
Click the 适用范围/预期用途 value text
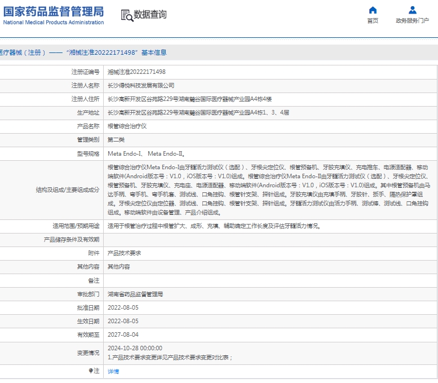214,226
